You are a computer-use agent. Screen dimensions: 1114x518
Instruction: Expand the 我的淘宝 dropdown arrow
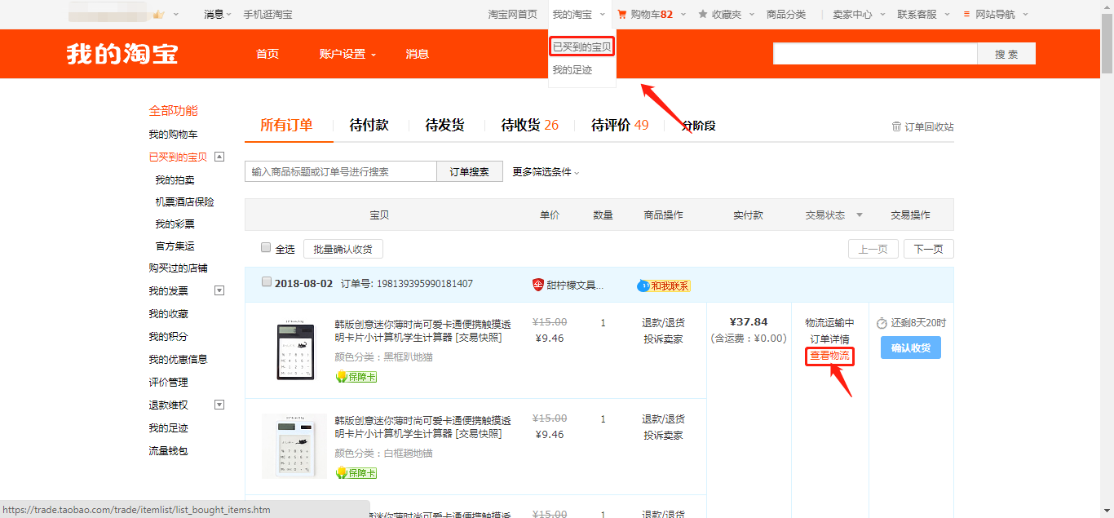pyautogui.click(x=602, y=14)
